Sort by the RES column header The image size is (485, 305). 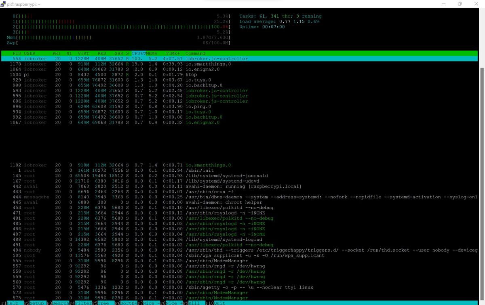(102, 53)
